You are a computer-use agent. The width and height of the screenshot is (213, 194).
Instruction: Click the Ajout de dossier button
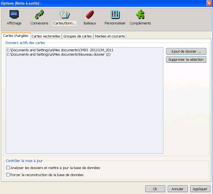[186, 52]
